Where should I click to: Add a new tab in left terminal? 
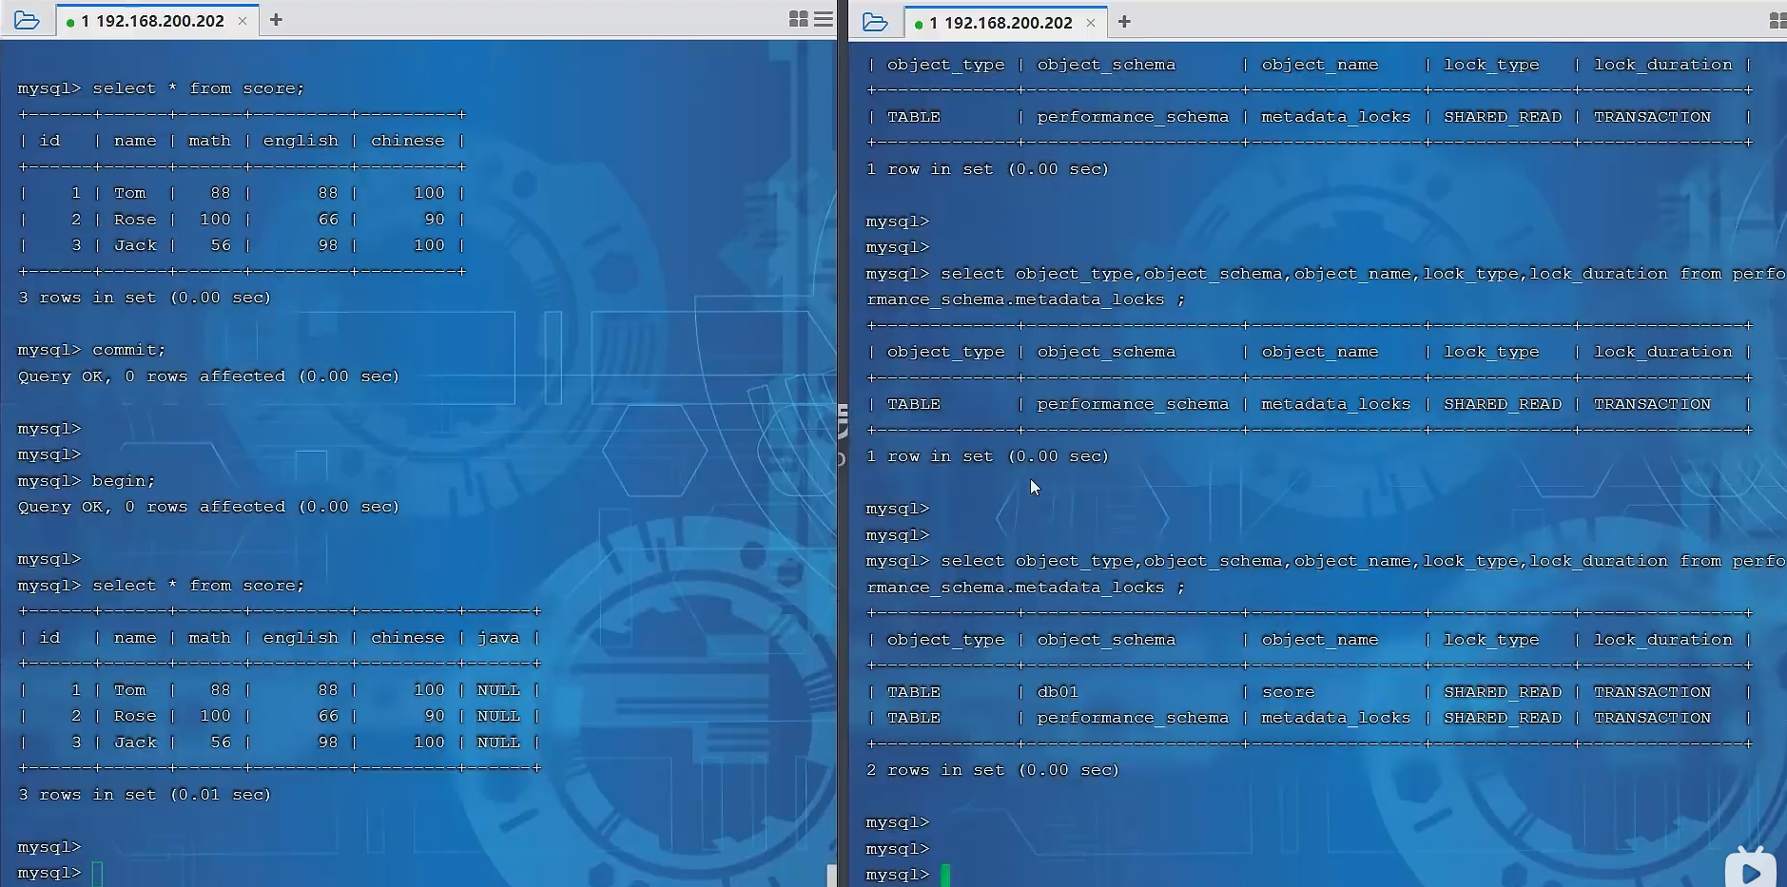coord(276,20)
